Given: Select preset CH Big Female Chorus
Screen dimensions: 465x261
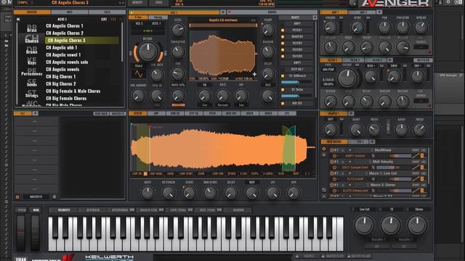Looking at the screenshot, I should (x=66, y=99).
